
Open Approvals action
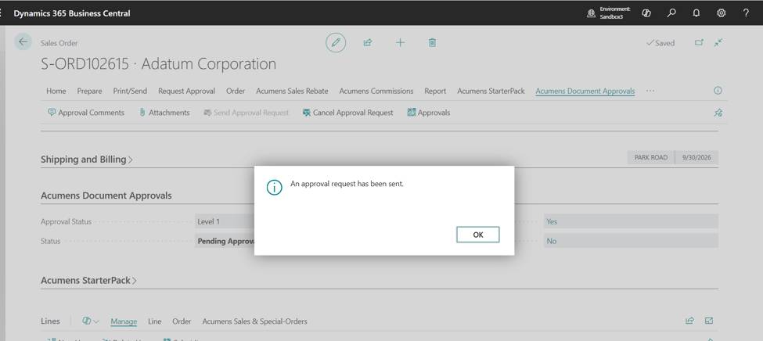pos(428,113)
